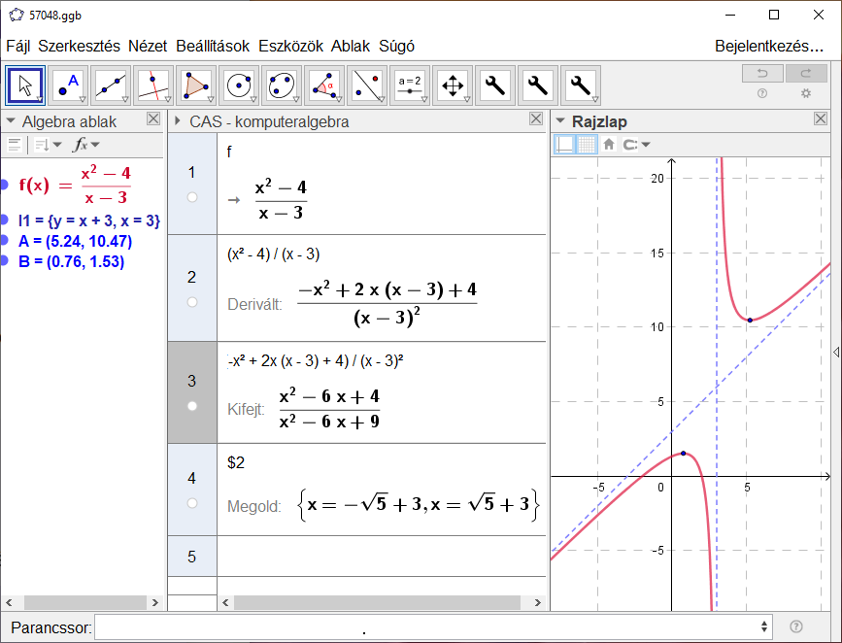Open the Parancssor input dropdown arrow
The width and height of the screenshot is (842, 643).
[x=765, y=627]
